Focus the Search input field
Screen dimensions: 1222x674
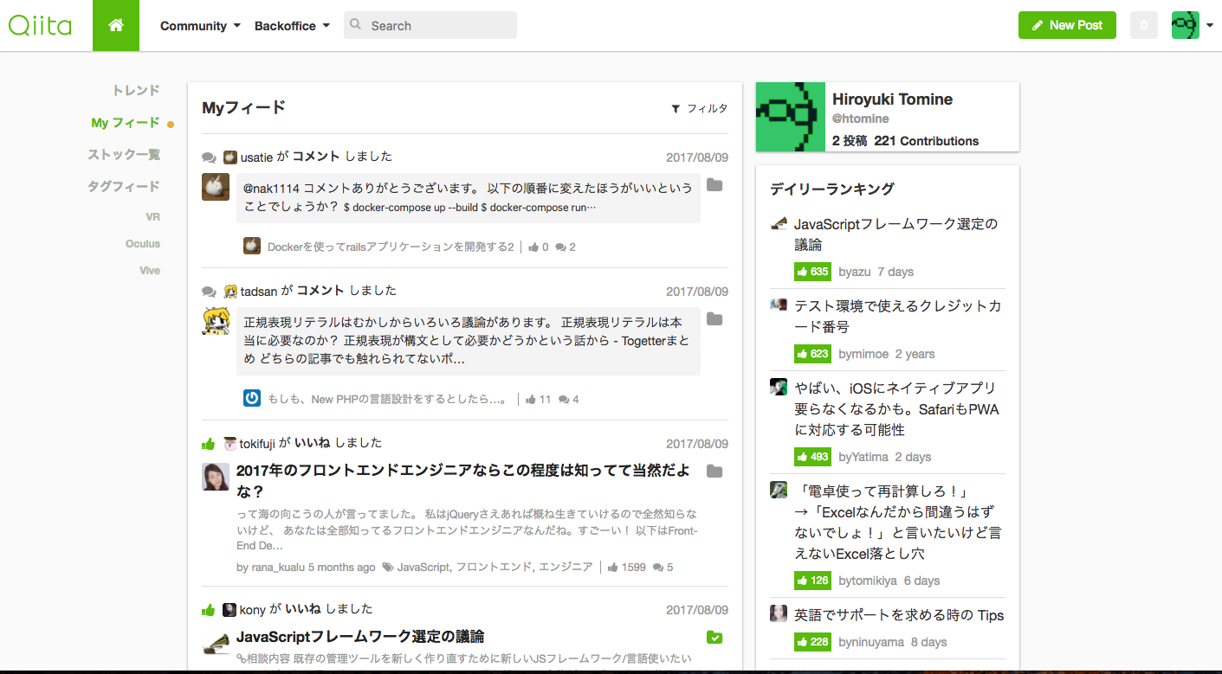430,25
